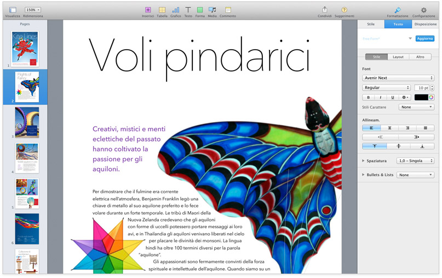This screenshot has height=278, width=442.
Task: Switch to the Altro segment
Action: tap(420, 57)
